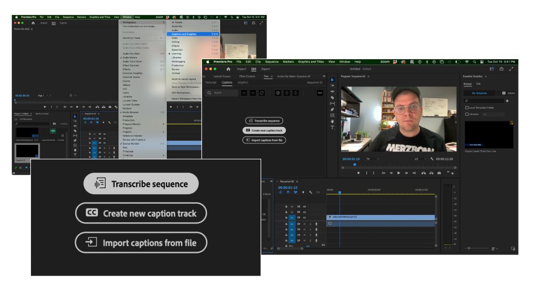Open the Text panel tab menu
The image size is (533, 296).
pos(272,77)
